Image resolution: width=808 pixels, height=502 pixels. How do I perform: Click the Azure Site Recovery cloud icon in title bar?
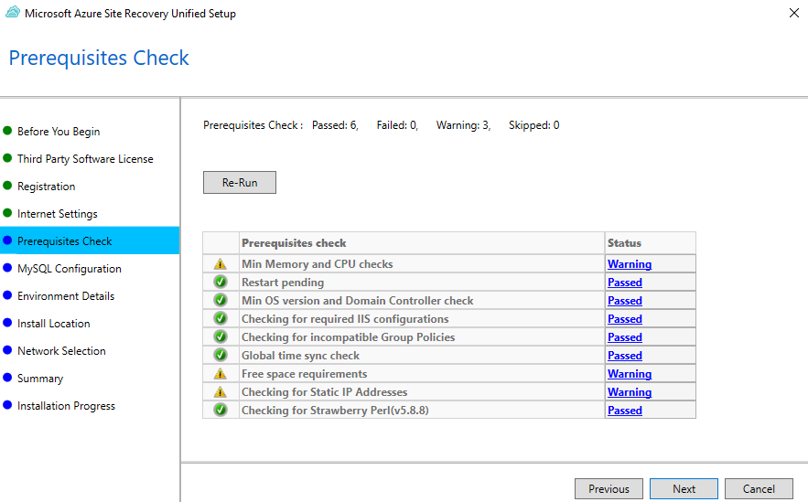13,13
